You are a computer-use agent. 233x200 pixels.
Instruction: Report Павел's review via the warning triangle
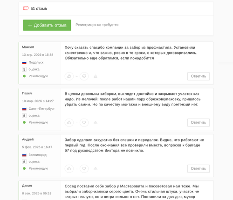coord(96,123)
